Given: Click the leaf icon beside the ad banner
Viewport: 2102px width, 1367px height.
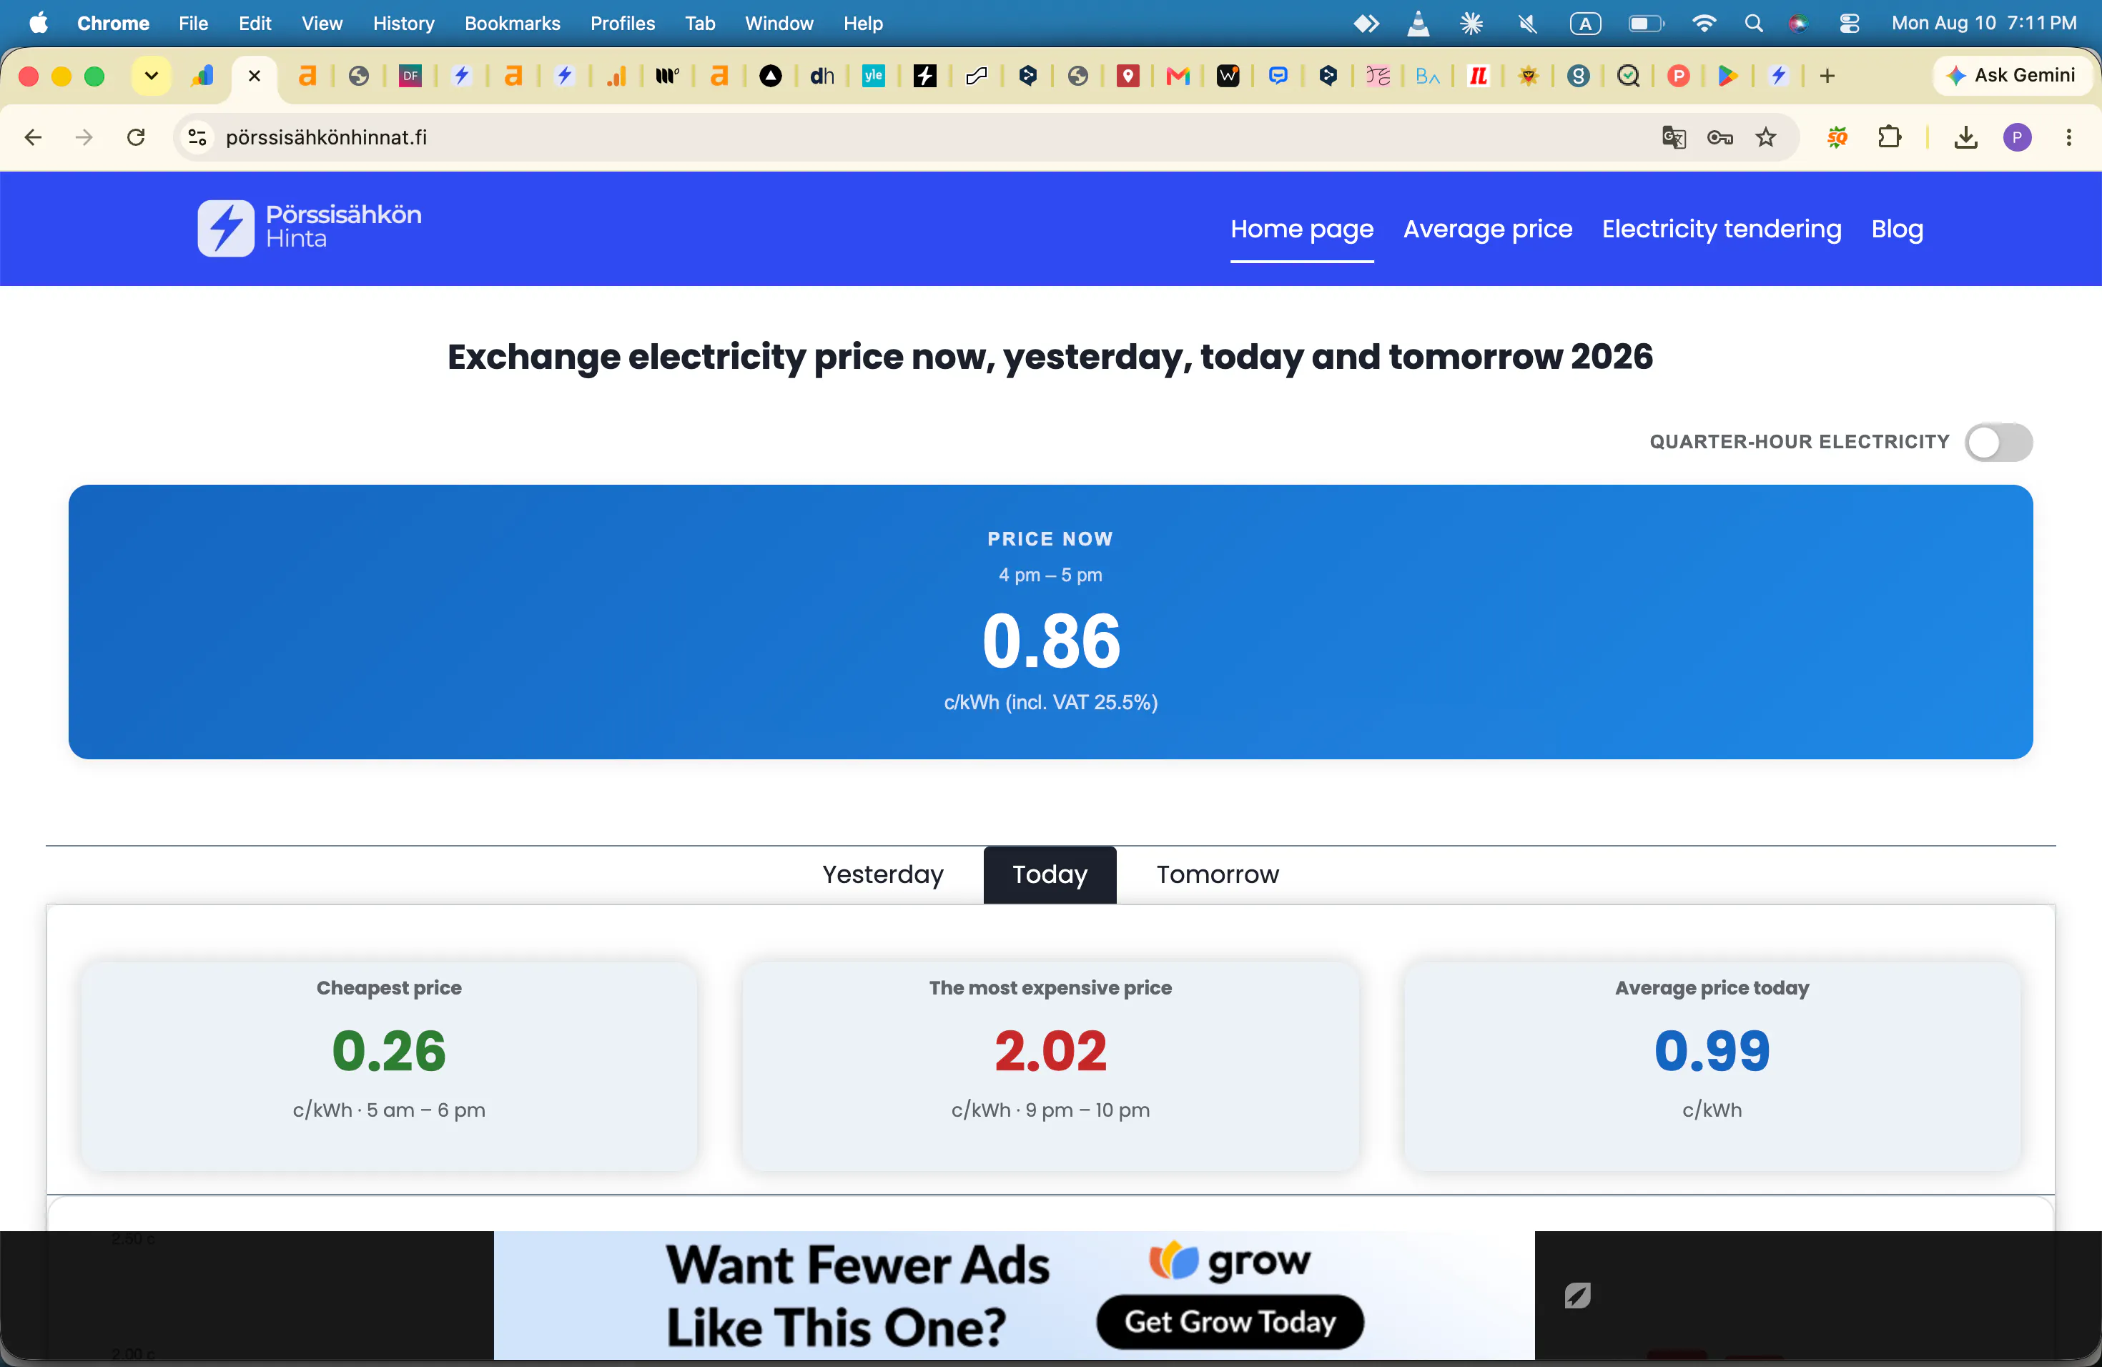Looking at the screenshot, I should click(x=1577, y=1296).
